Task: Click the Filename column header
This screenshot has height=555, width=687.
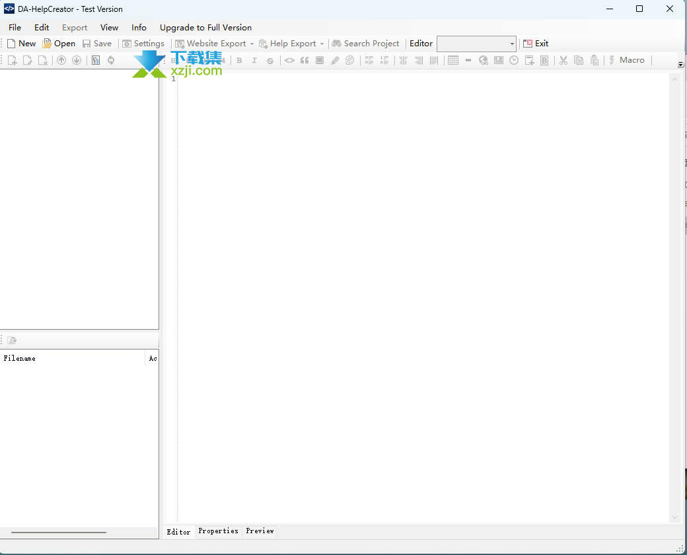Action: click(20, 358)
